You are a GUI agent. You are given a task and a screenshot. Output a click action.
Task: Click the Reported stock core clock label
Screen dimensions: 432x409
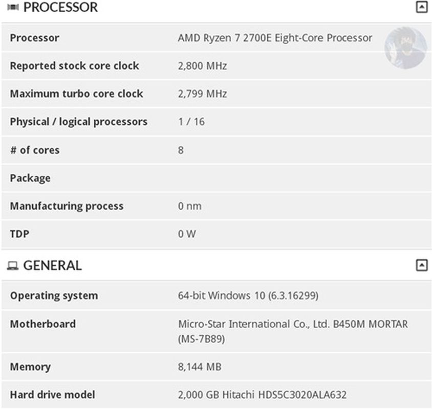[74, 66]
